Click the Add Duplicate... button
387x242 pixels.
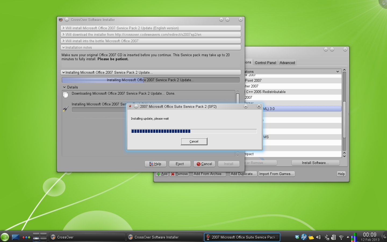(243, 174)
